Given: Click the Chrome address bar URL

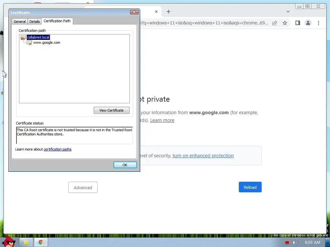Looking at the screenshot, I should (x=204, y=23).
